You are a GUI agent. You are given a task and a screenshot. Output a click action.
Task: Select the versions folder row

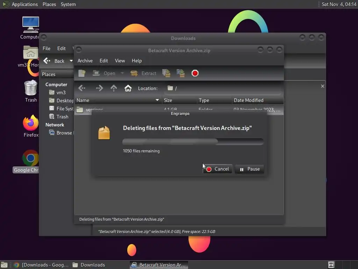click(179, 109)
